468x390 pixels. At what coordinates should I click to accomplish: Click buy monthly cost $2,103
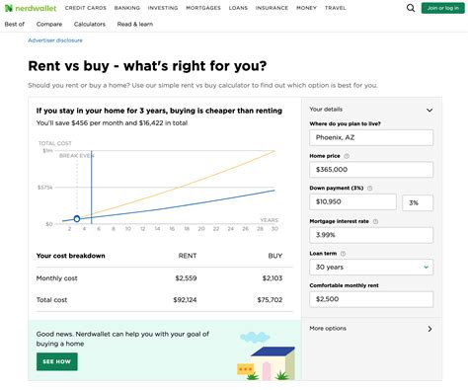[x=273, y=278]
